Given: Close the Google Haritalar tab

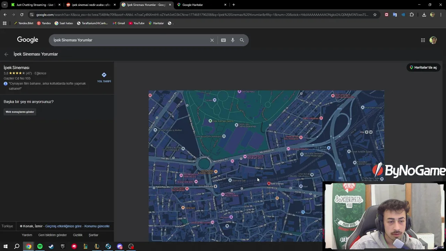Looking at the screenshot, I should (x=225, y=5).
